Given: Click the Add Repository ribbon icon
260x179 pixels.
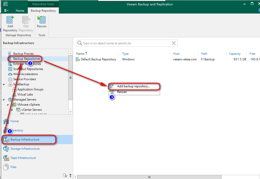Looking at the screenshot, I should pyautogui.click(x=10, y=20).
